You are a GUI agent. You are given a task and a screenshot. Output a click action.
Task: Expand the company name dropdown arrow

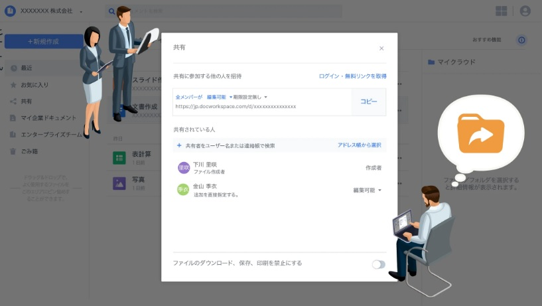[81, 12]
